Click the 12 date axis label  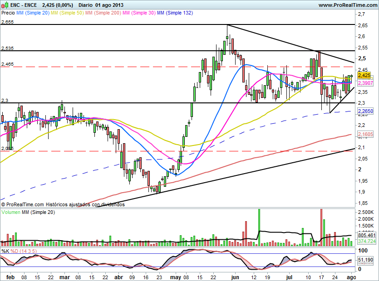[254, 277]
